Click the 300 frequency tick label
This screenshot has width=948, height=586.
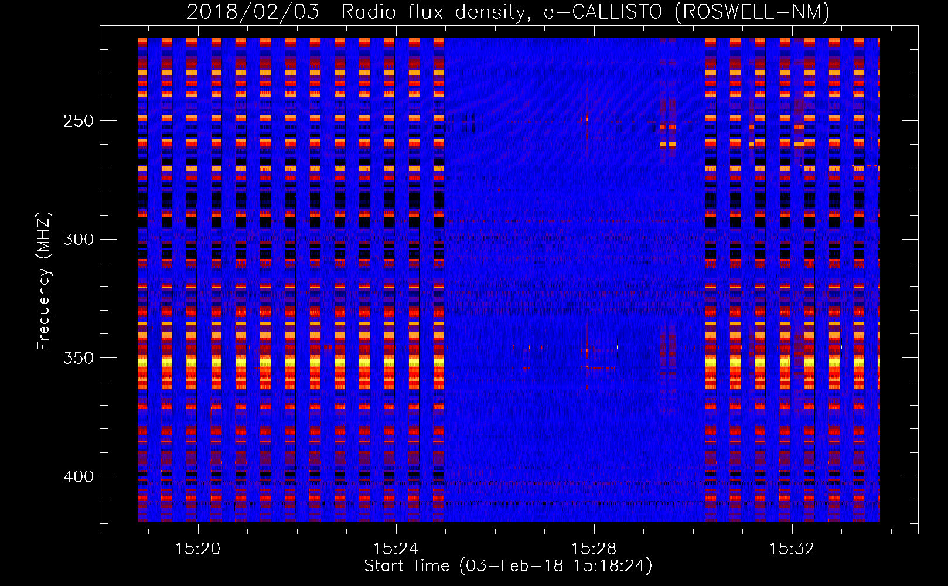point(79,240)
